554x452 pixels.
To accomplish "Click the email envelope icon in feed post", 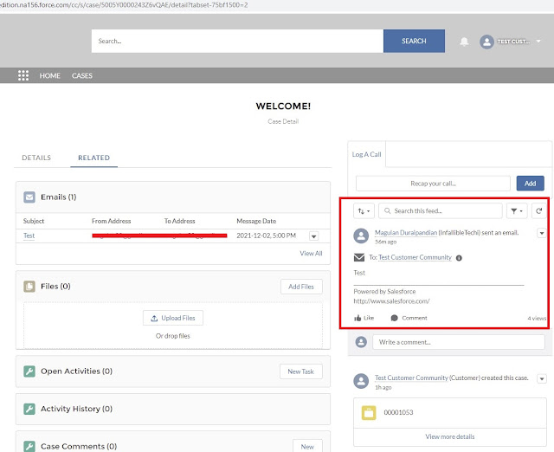I will point(359,257).
